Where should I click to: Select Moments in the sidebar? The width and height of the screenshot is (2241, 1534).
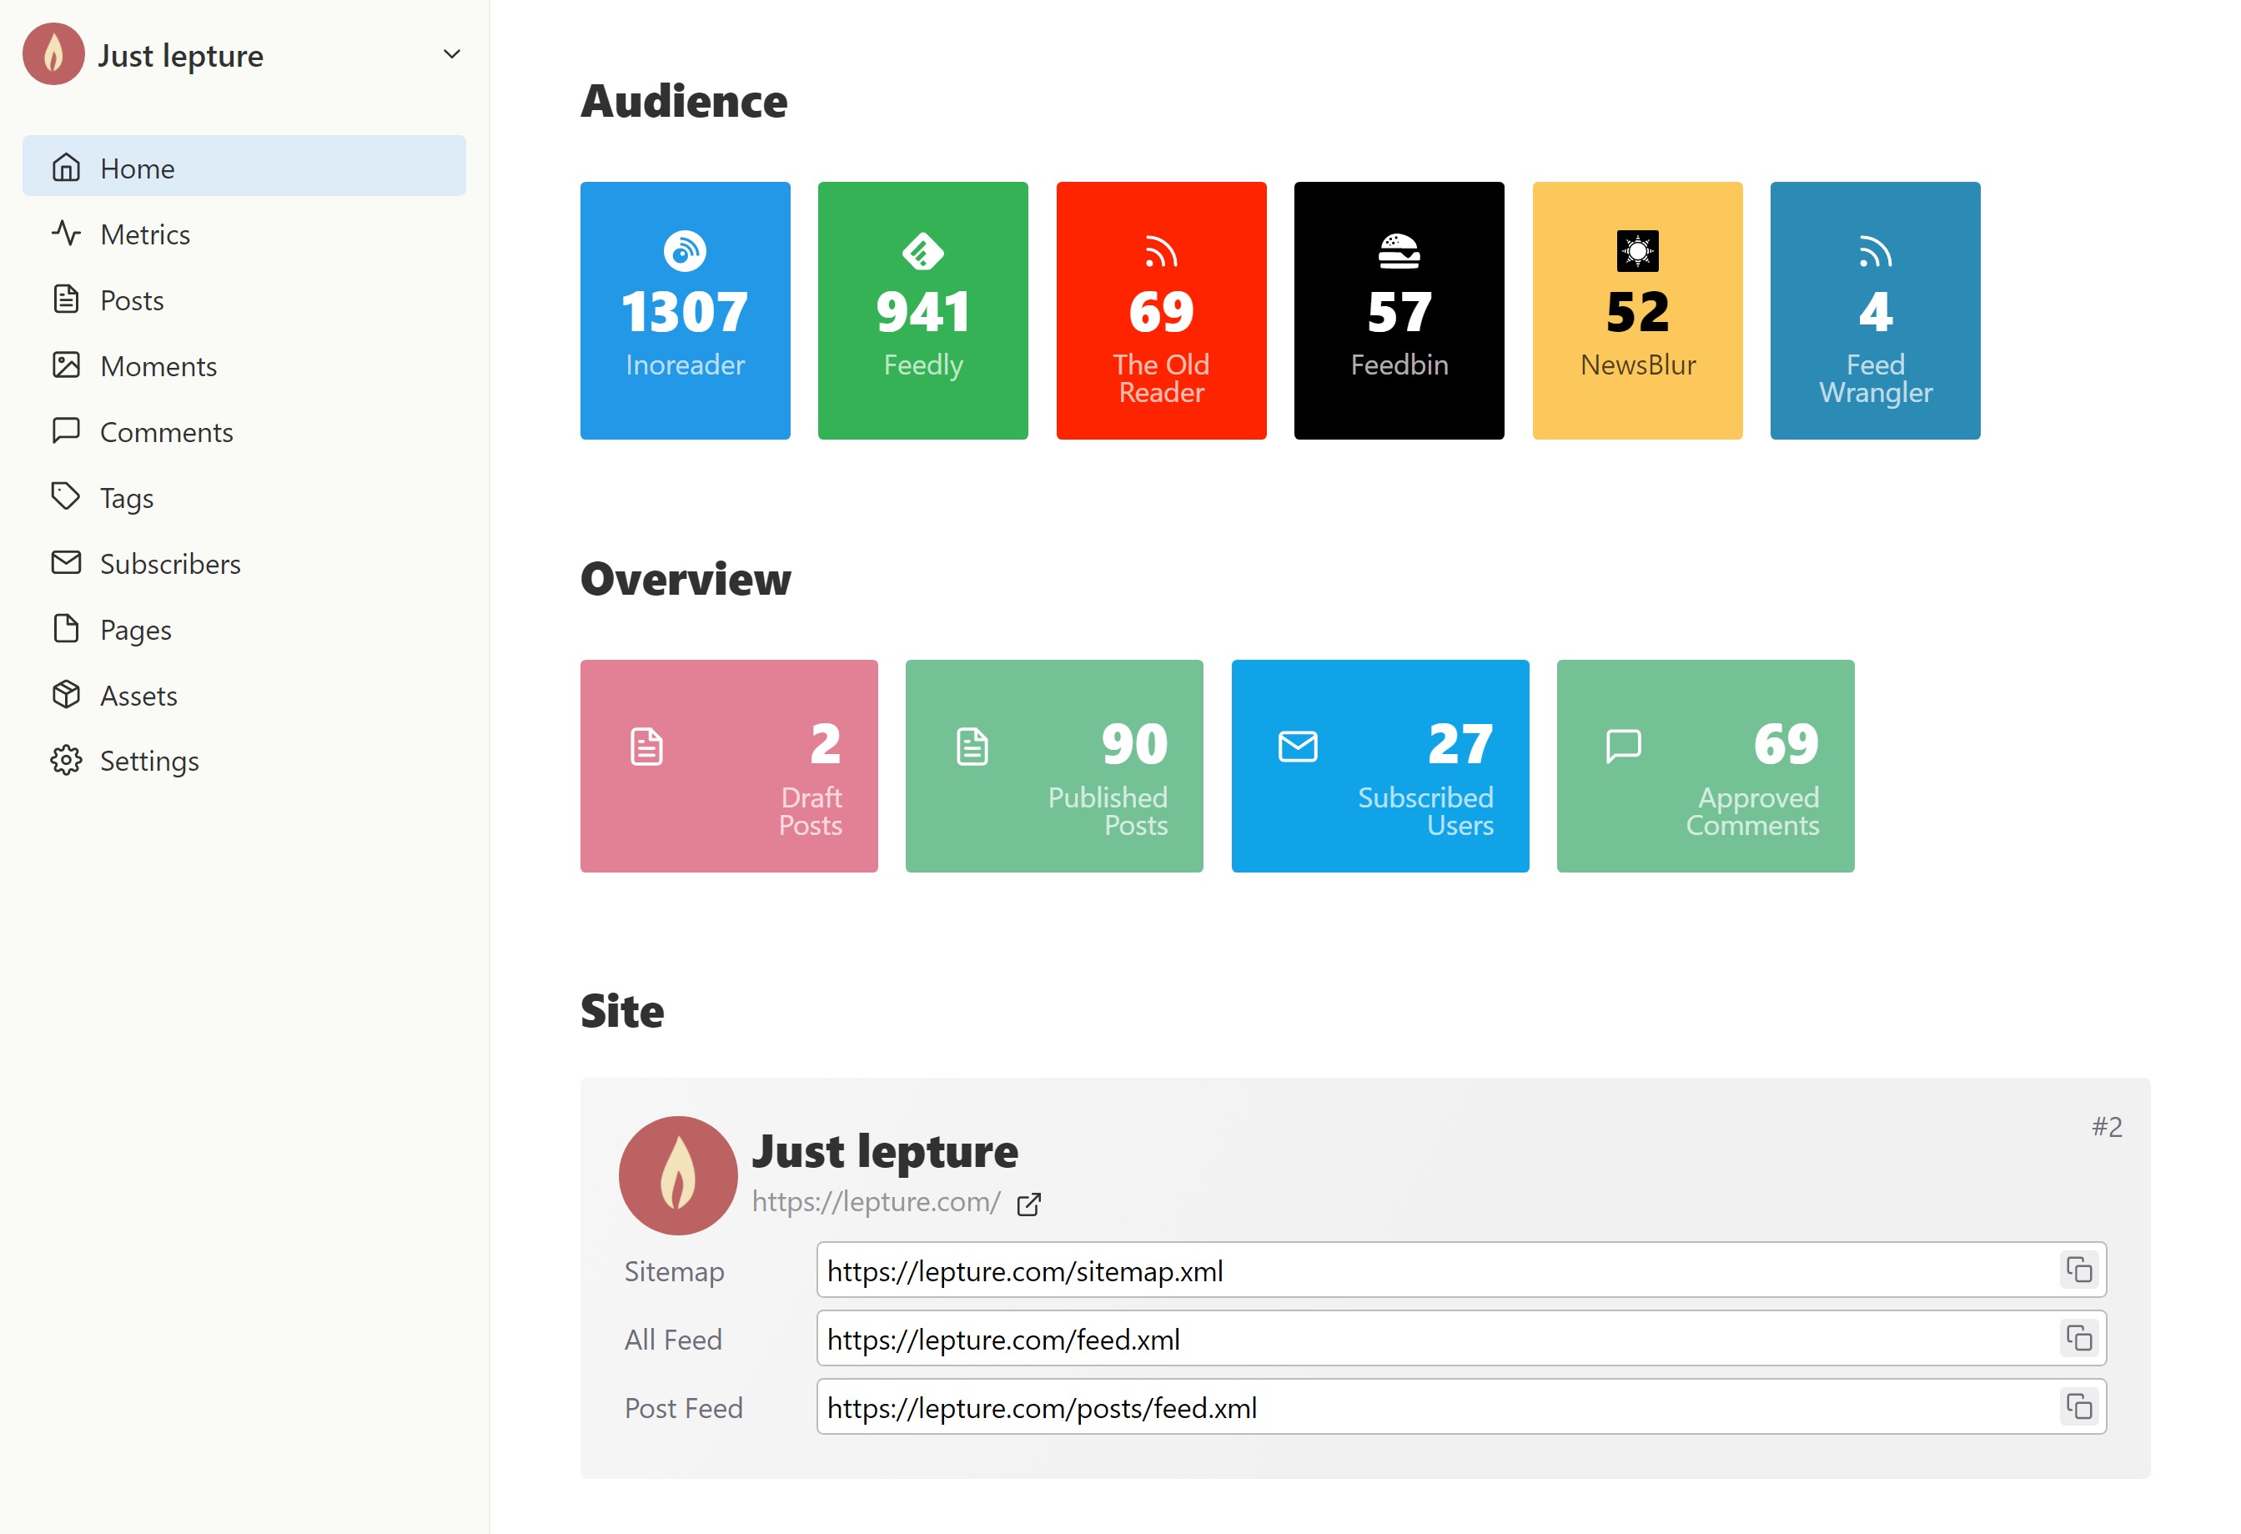pyautogui.click(x=244, y=365)
